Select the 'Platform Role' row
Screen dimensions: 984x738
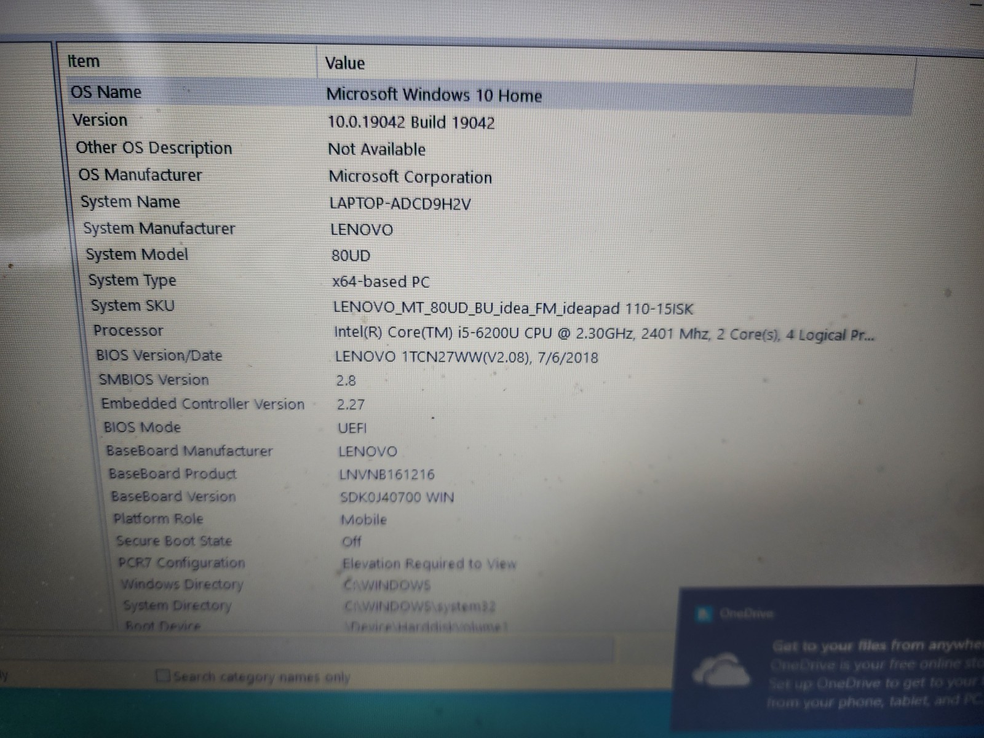click(x=157, y=518)
